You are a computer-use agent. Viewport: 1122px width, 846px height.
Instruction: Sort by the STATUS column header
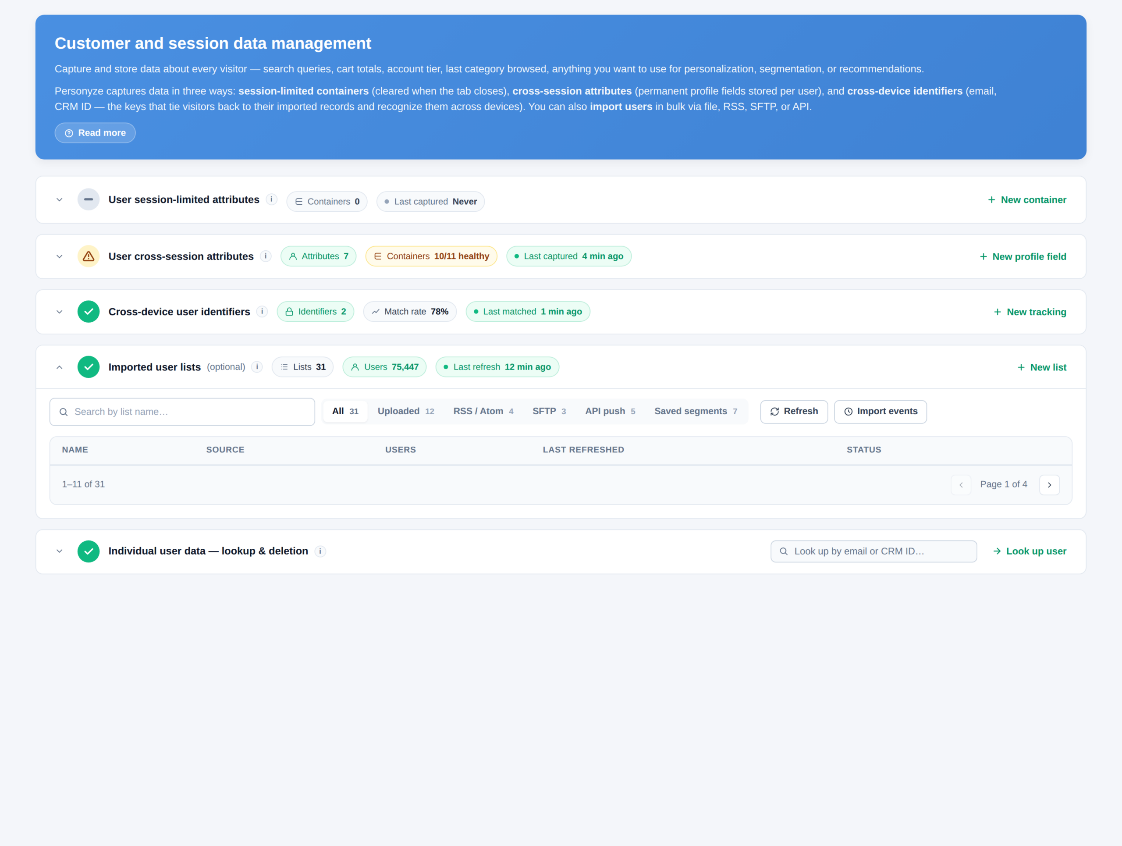tap(864, 449)
